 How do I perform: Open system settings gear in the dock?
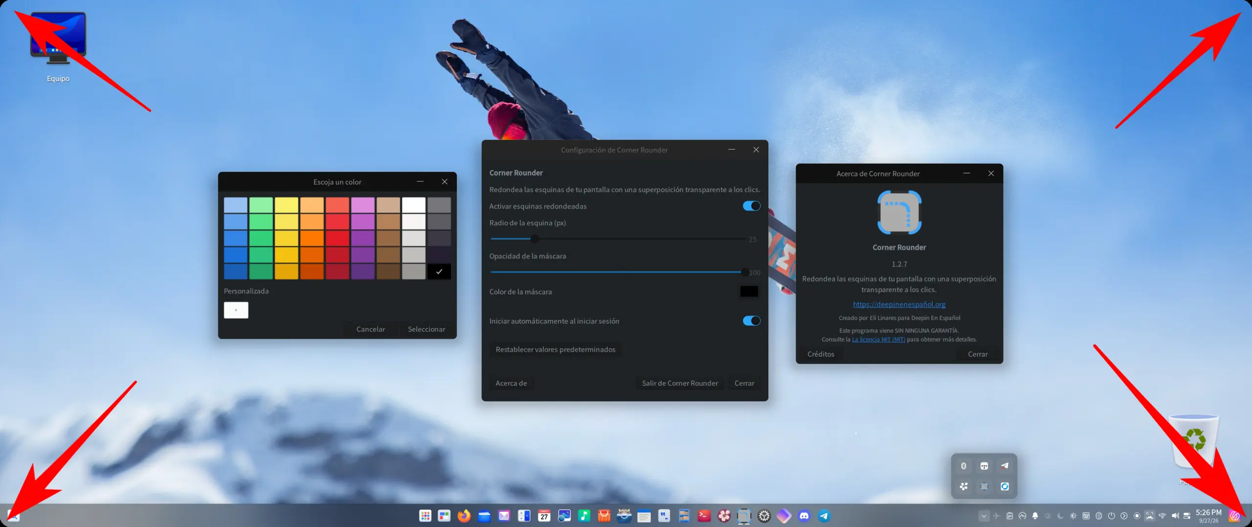pos(764,516)
